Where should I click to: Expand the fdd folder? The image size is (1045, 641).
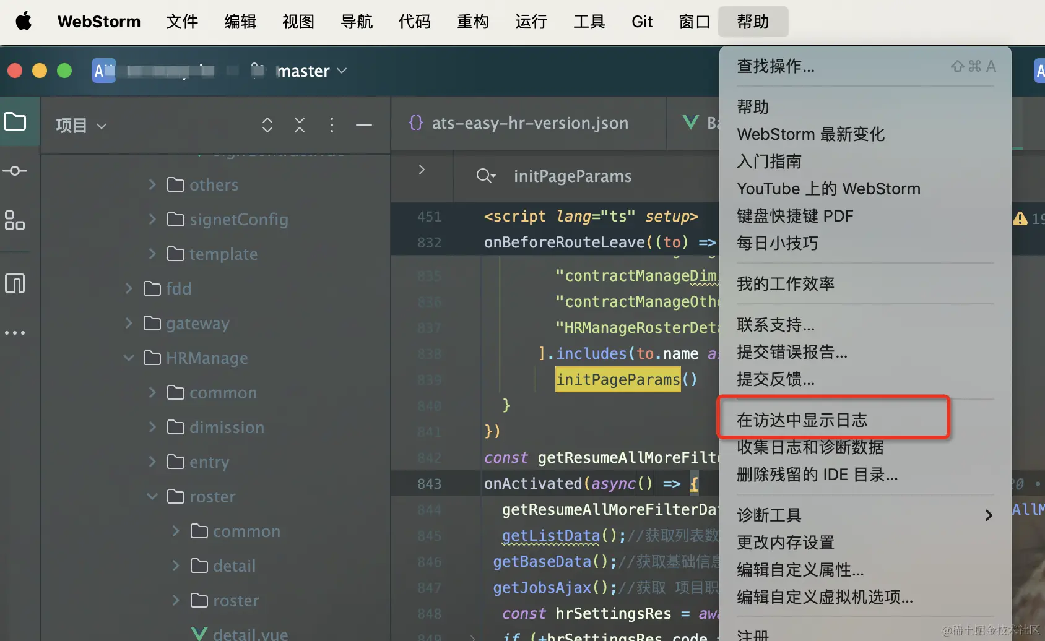[129, 288]
